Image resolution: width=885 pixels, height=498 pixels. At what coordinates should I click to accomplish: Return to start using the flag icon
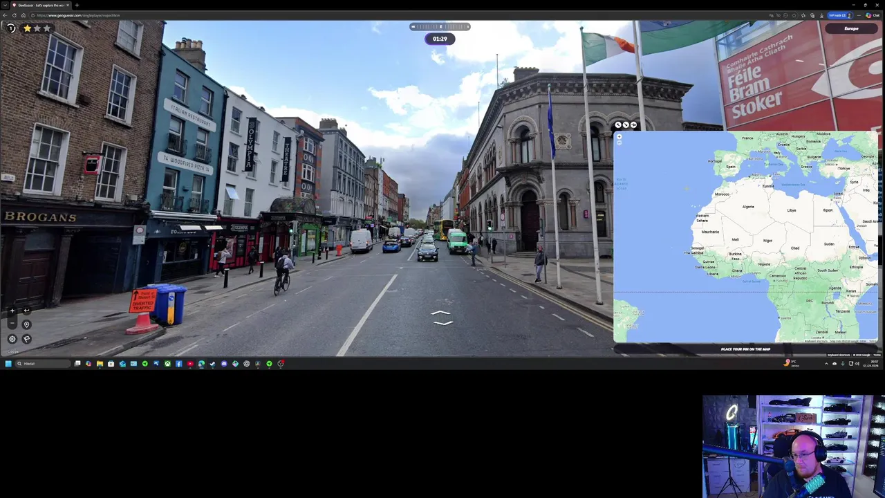click(27, 339)
